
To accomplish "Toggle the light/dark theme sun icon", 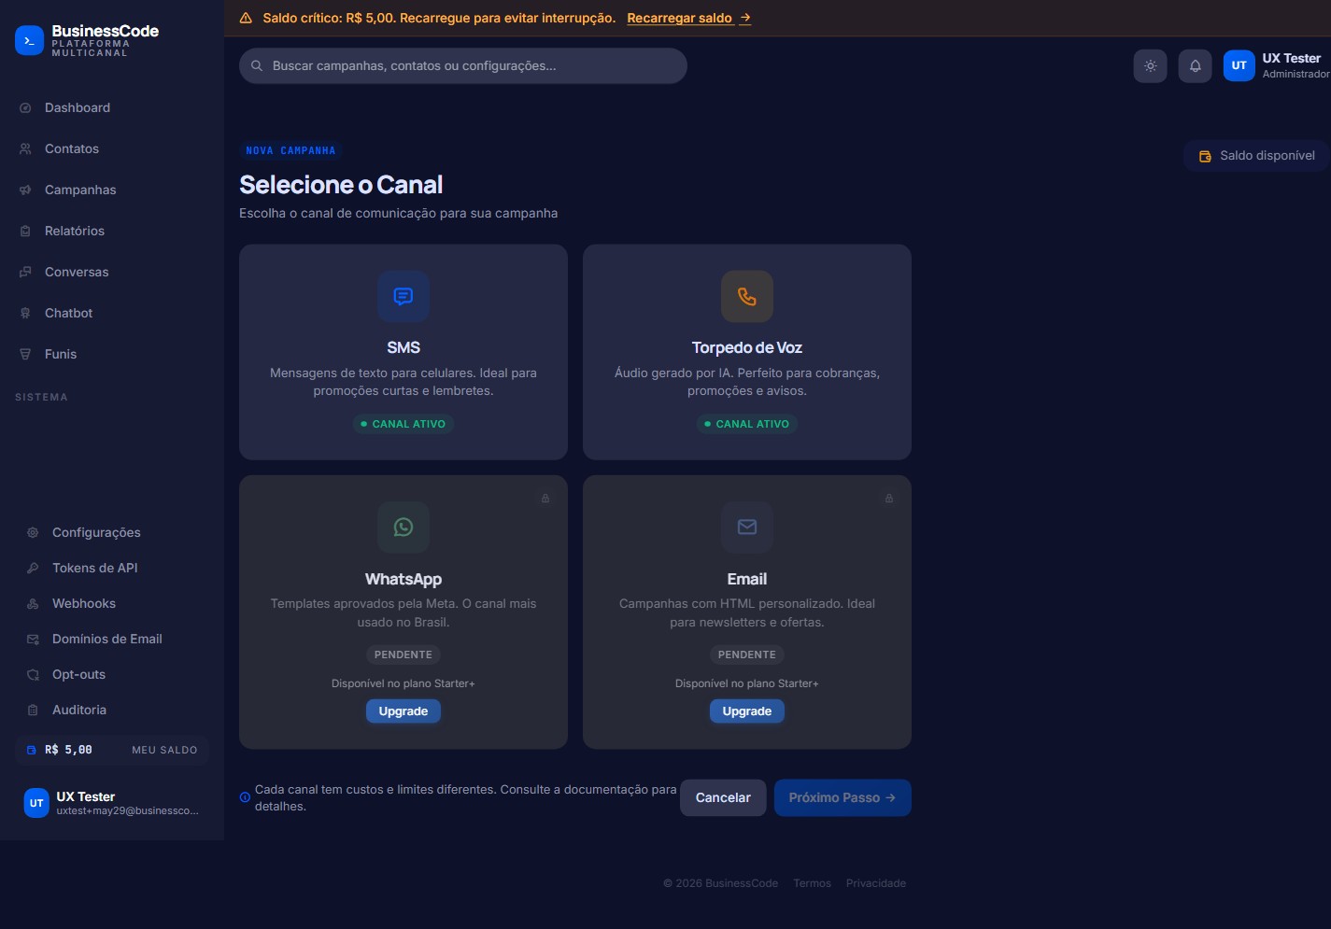I will click(x=1150, y=65).
